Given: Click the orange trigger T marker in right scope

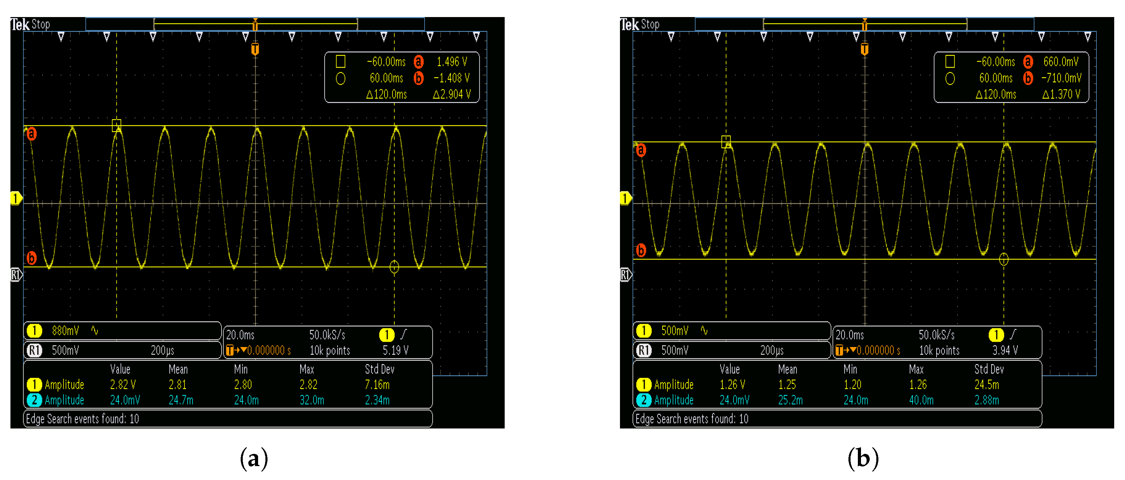Looking at the screenshot, I should pyautogui.click(x=864, y=49).
